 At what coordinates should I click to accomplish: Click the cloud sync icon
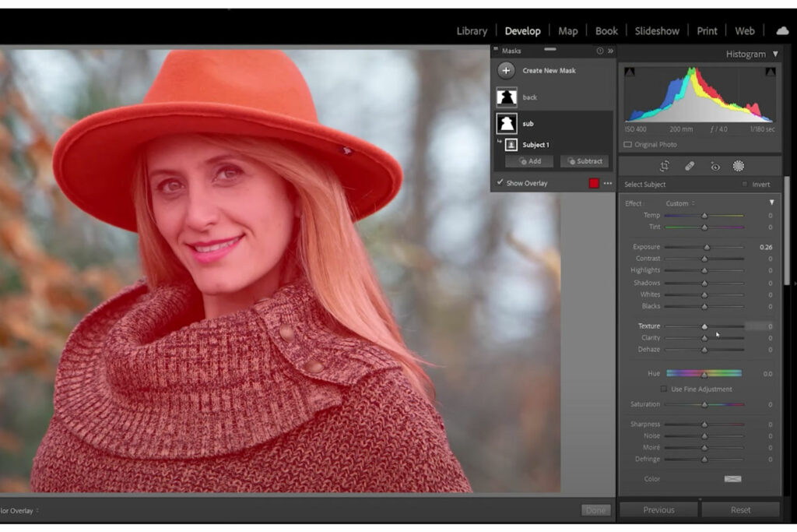coord(781,31)
